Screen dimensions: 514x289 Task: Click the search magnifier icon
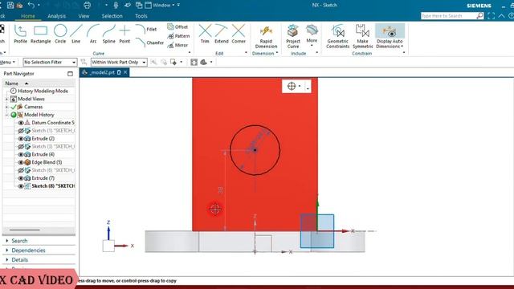[480, 16]
